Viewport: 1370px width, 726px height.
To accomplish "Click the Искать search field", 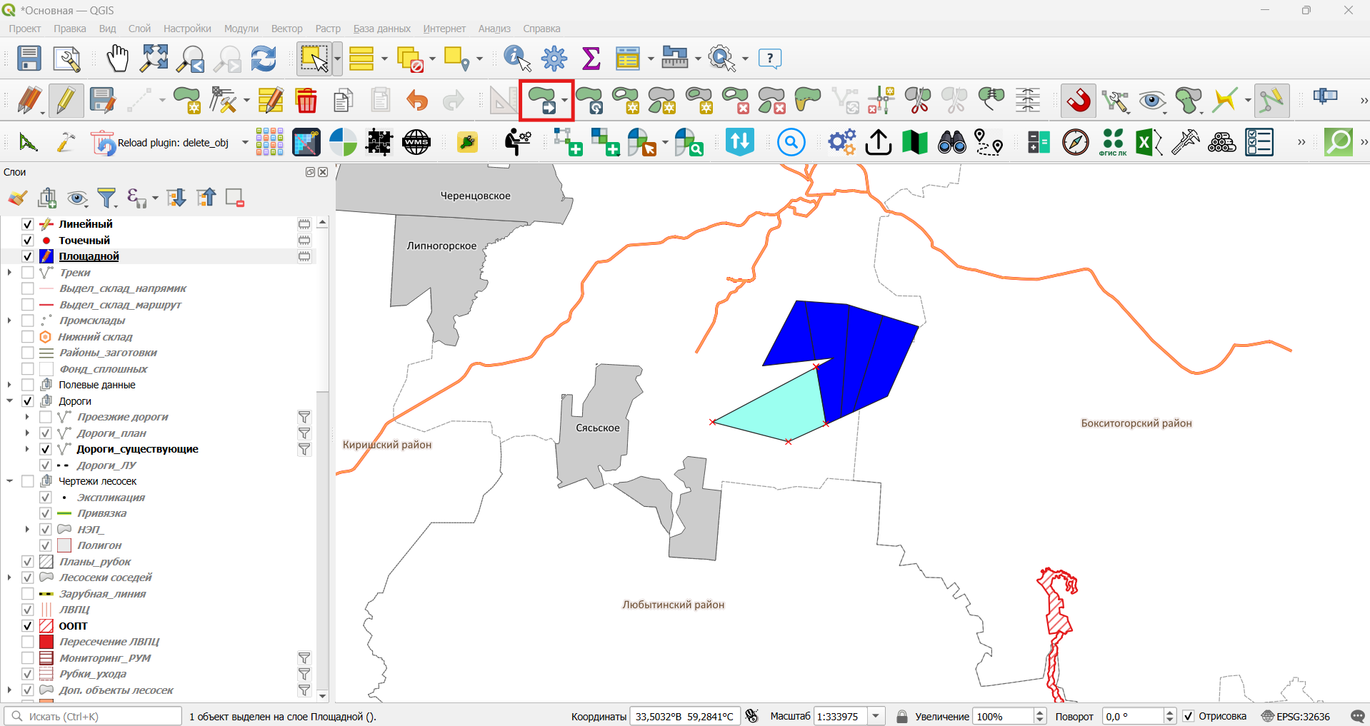I will (94, 716).
